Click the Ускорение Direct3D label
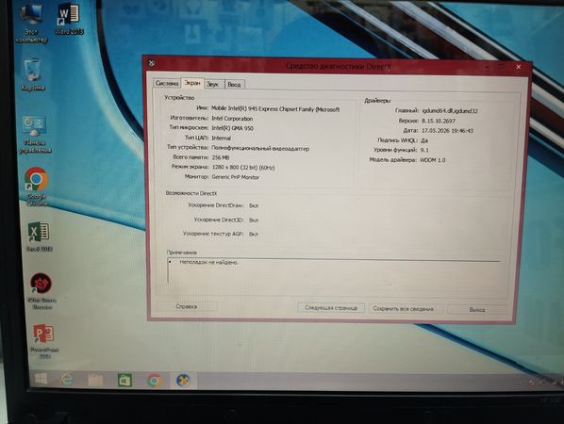Viewport: 564px width, 424px height. (218, 220)
